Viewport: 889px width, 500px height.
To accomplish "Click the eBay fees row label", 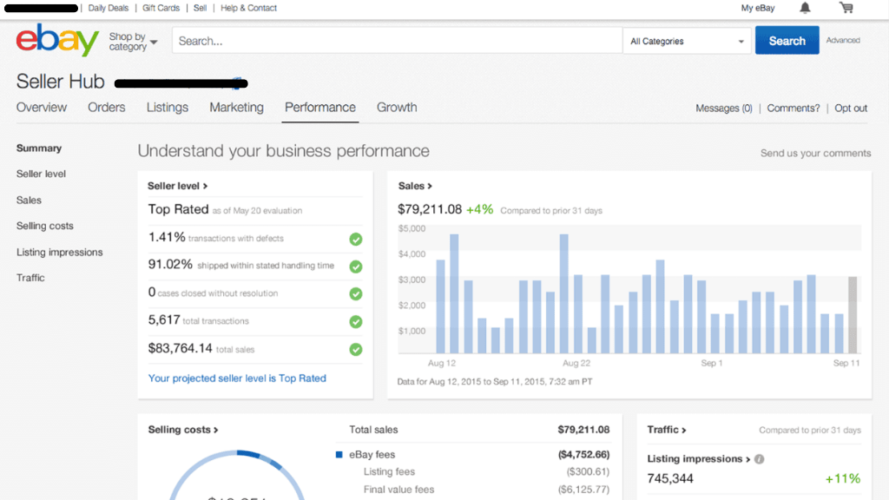I will [372, 455].
